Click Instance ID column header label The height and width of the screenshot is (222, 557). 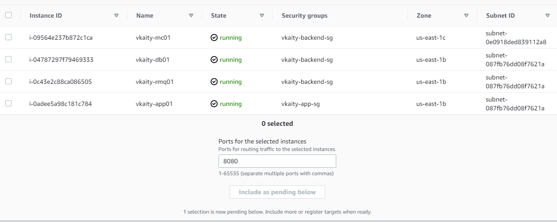coord(46,15)
